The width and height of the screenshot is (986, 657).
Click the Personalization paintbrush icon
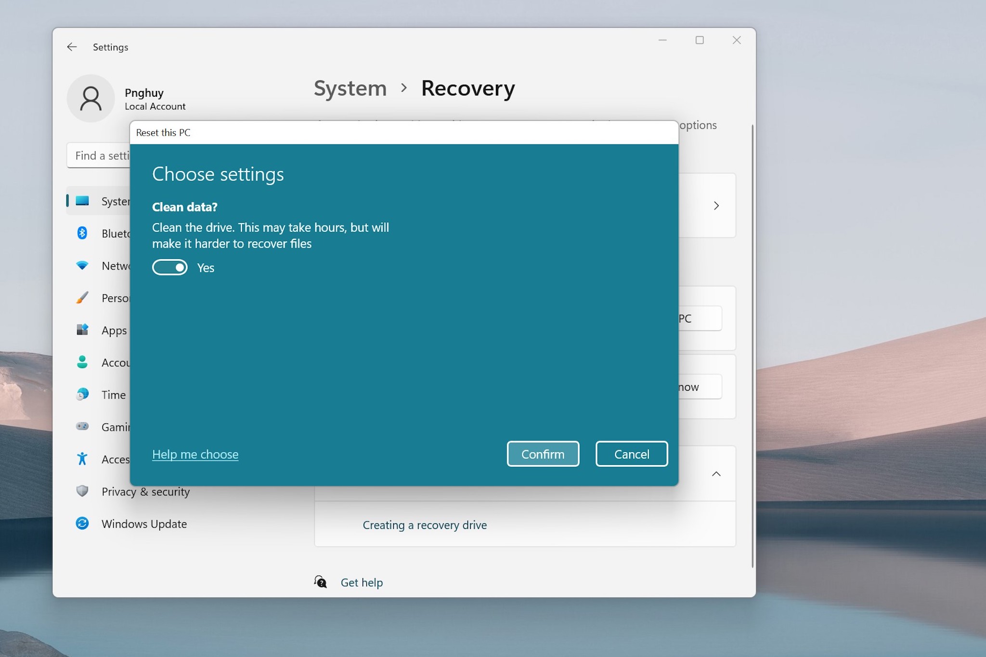(x=82, y=298)
